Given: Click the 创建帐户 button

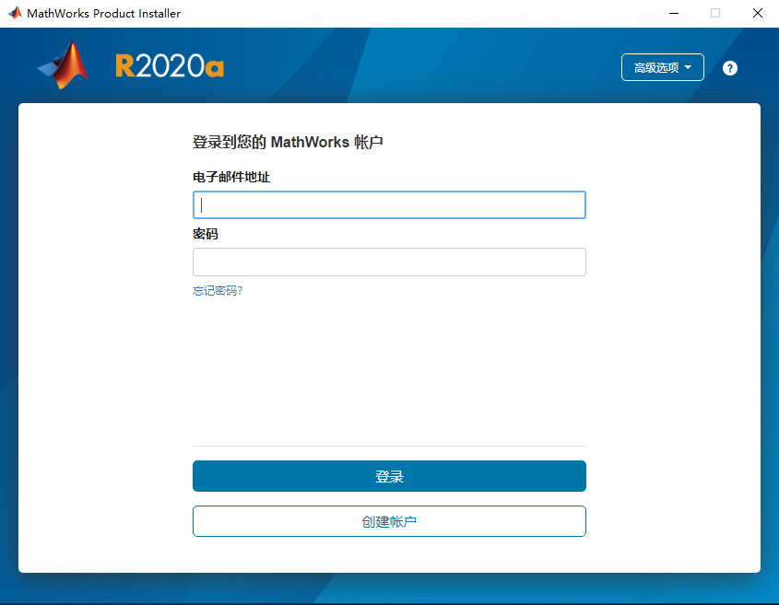Looking at the screenshot, I should [389, 521].
